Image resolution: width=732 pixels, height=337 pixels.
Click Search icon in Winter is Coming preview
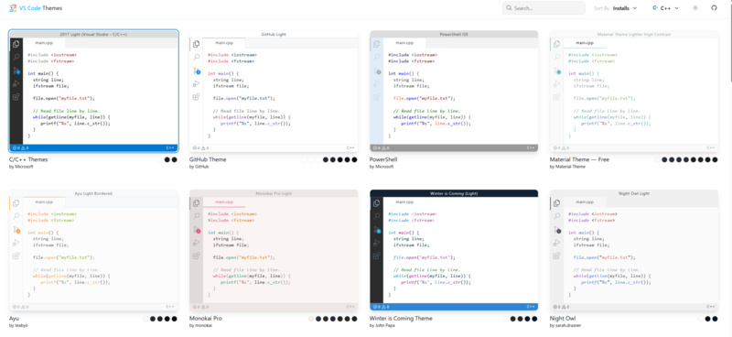coord(377,216)
